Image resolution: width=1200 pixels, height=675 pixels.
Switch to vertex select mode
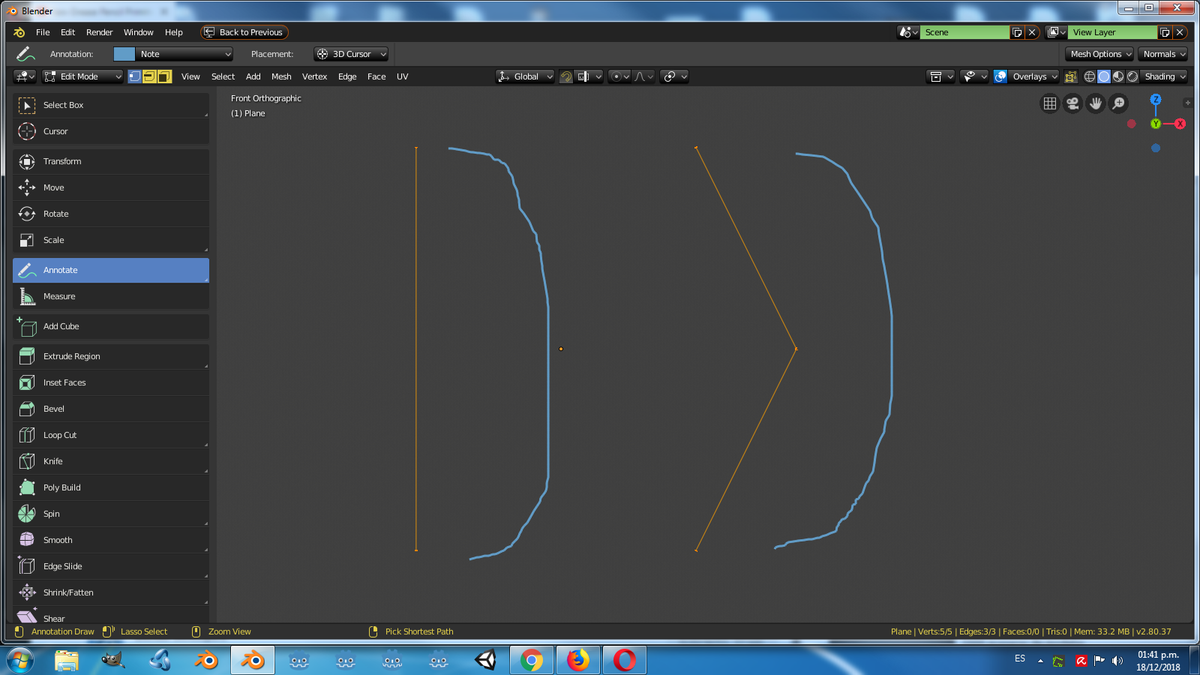pyautogui.click(x=135, y=76)
